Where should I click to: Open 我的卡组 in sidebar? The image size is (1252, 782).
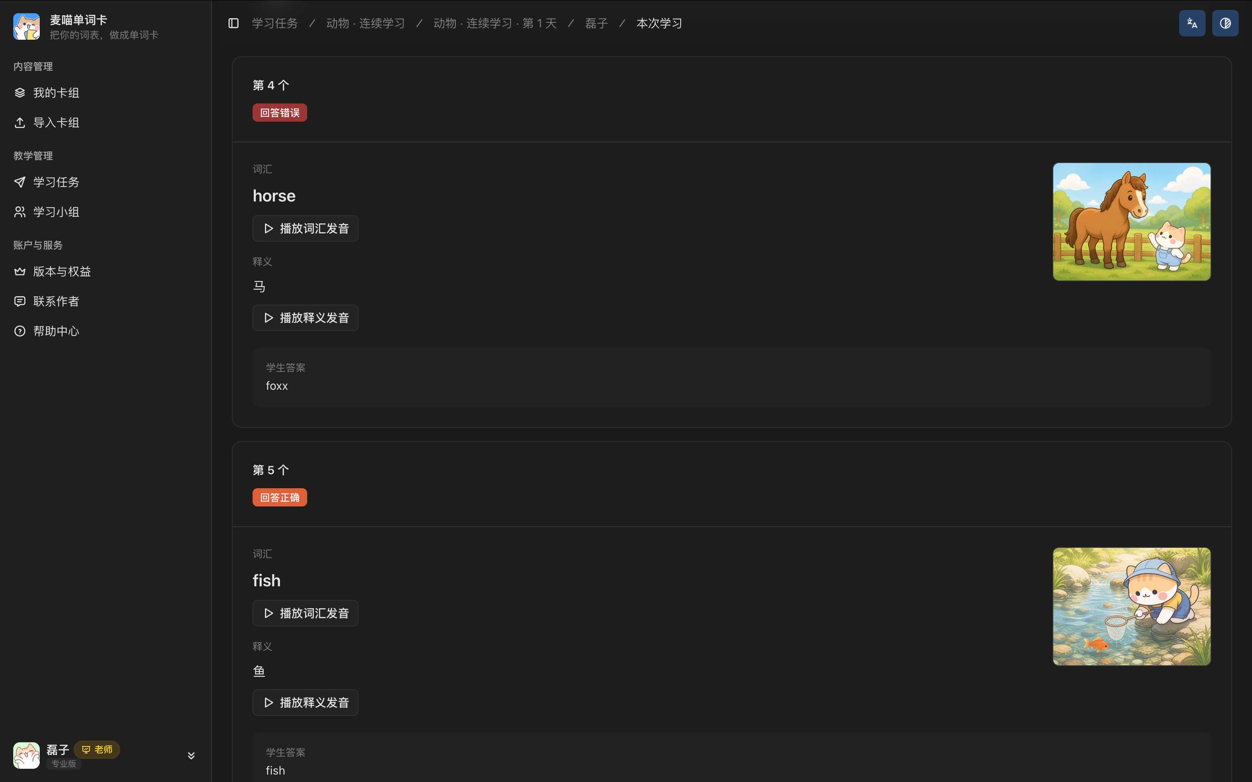[106, 93]
